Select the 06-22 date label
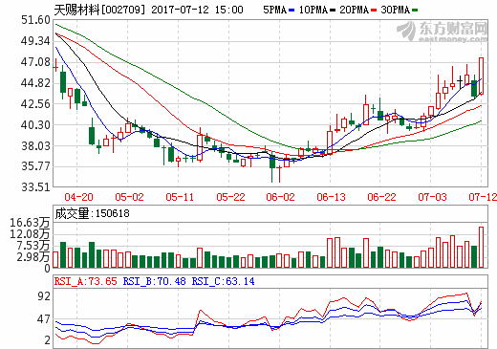This screenshot has width=497, height=349. point(381,197)
